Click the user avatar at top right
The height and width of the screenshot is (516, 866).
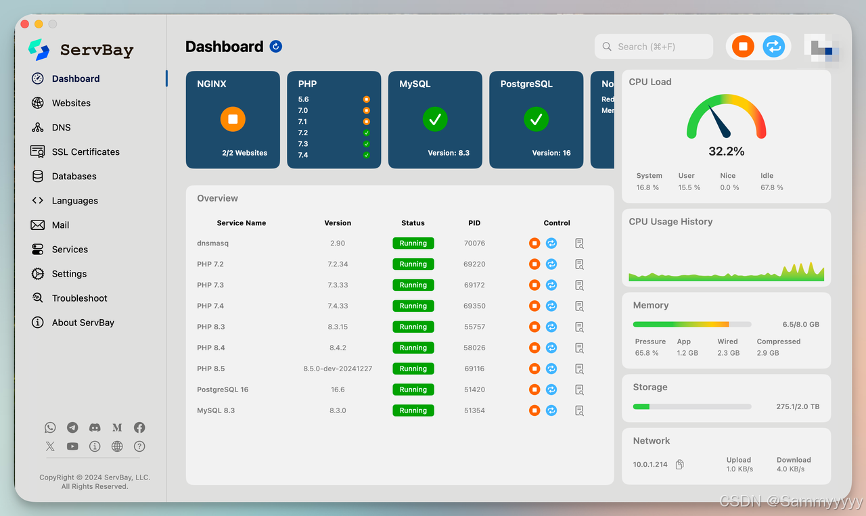click(821, 49)
